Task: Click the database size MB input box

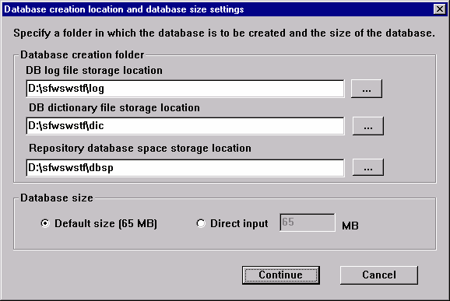Action: pyautogui.click(x=308, y=222)
